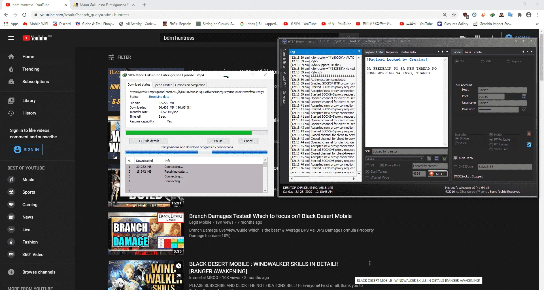Open the Inject dropdown menu
The height and width of the screenshot is (290, 544).
(339, 41)
